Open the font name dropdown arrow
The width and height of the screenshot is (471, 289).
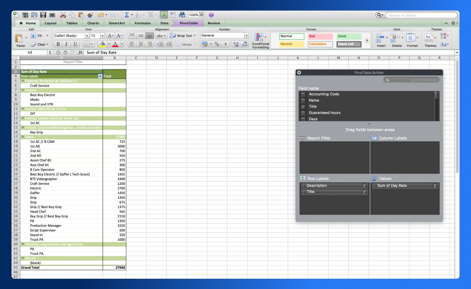[x=87, y=36]
